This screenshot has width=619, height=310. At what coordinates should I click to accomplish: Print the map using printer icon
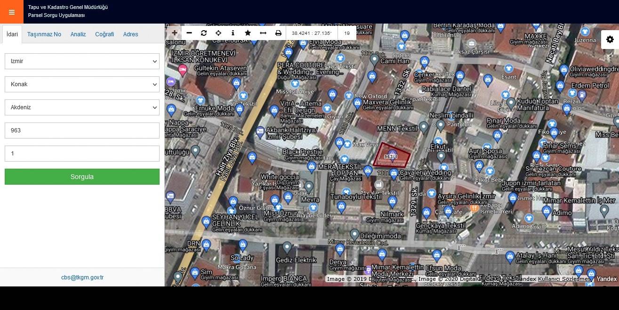coord(278,33)
